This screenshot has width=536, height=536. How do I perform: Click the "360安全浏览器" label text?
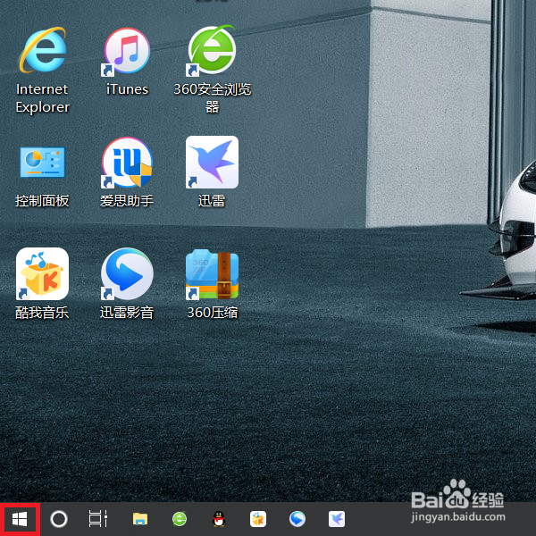[213, 98]
